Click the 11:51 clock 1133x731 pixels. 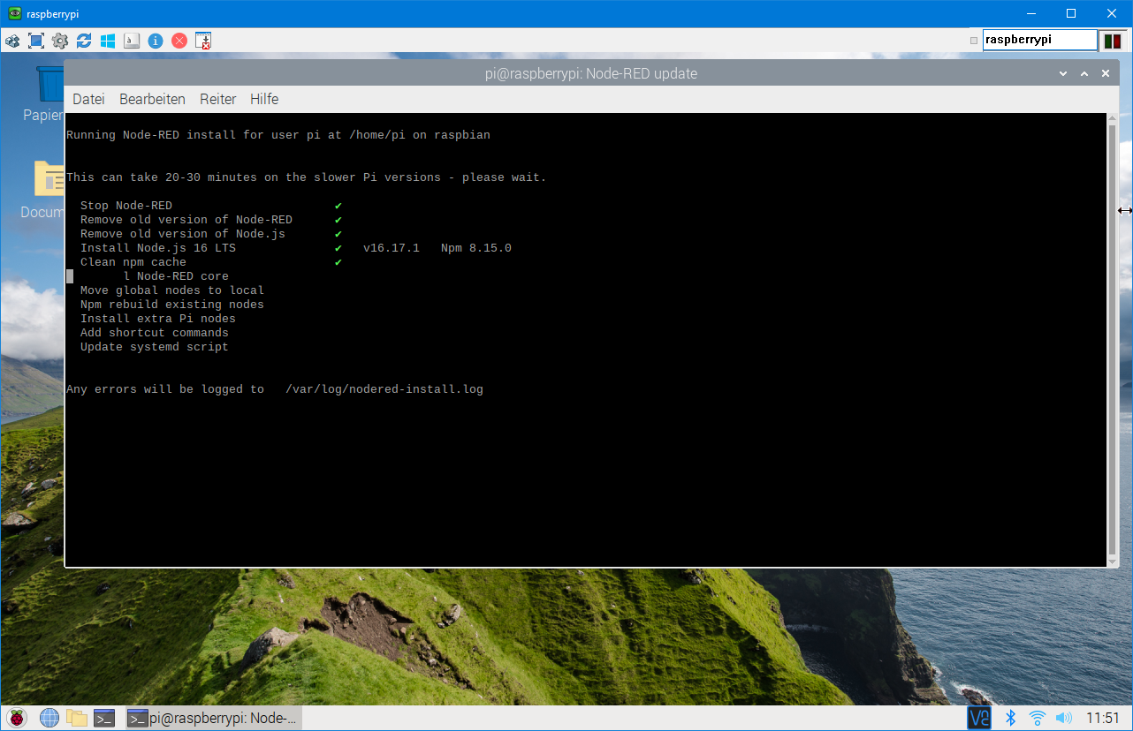1103,718
